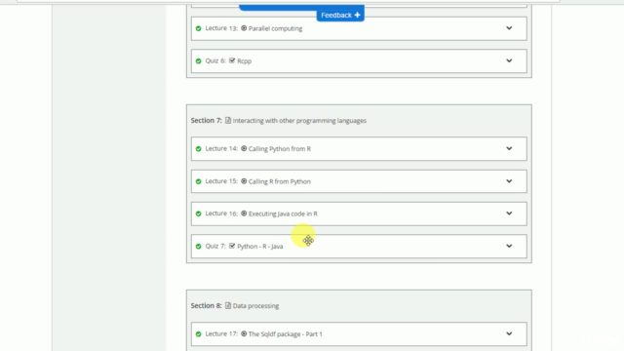Image resolution: width=624 pixels, height=351 pixels.
Task: Click the green status icon for Lecture 13
Action: 198,28
